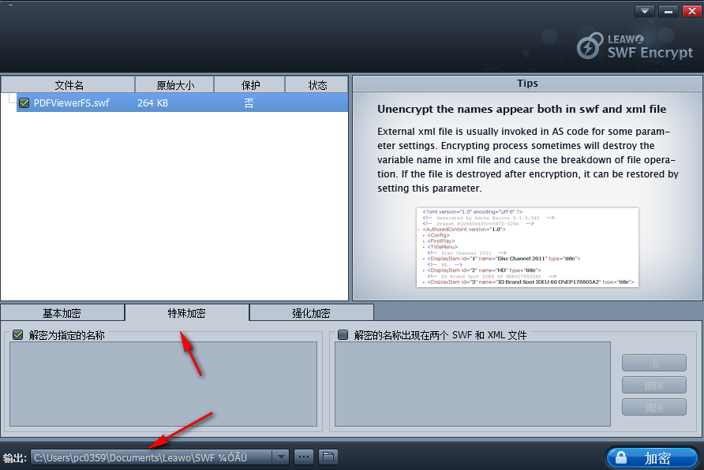Screen dimensions: 704x470
Task: Click the 清除 button
Action: click(653, 407)
